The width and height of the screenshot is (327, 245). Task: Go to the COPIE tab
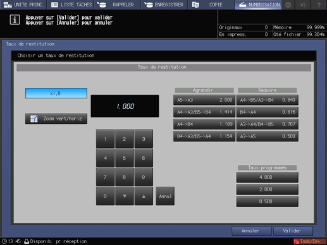pyautogui.click(x=211, y=4)
